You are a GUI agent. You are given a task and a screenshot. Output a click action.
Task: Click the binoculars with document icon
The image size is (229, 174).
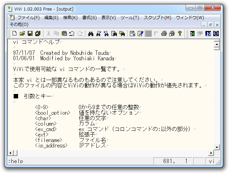114,34
